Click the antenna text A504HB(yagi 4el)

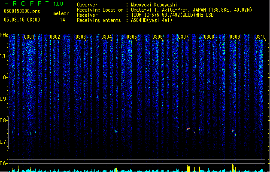click(x=152, y=20)
